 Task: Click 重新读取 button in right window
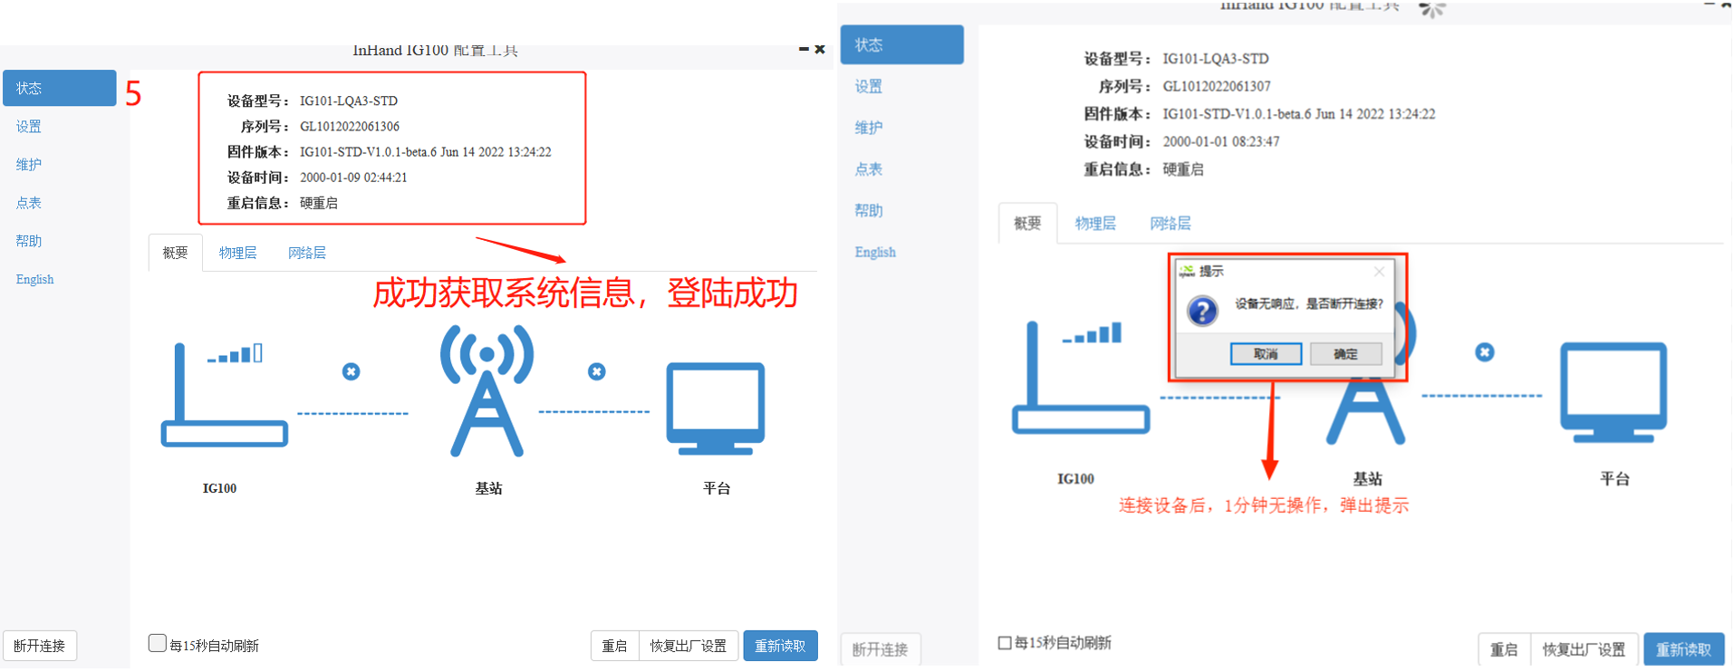point(1683,649)
